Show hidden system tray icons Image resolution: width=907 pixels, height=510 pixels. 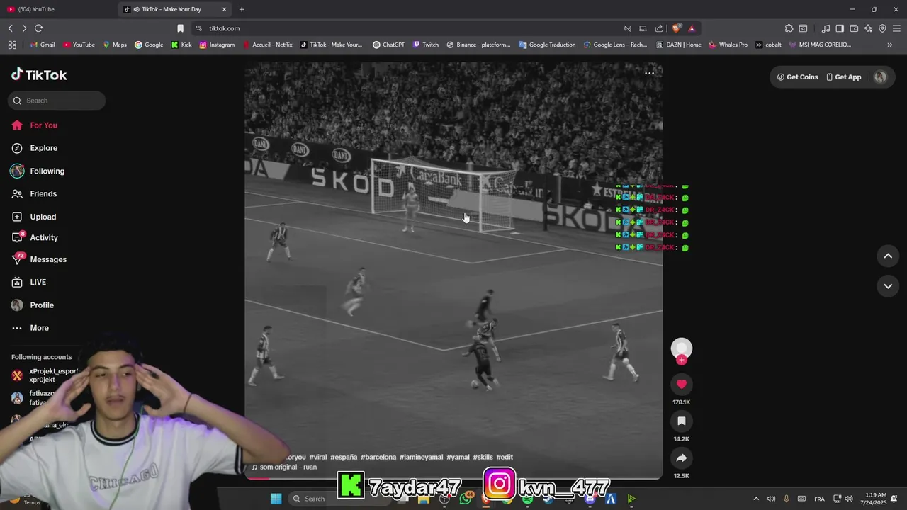pyautogui.click(x=755, y=499)
